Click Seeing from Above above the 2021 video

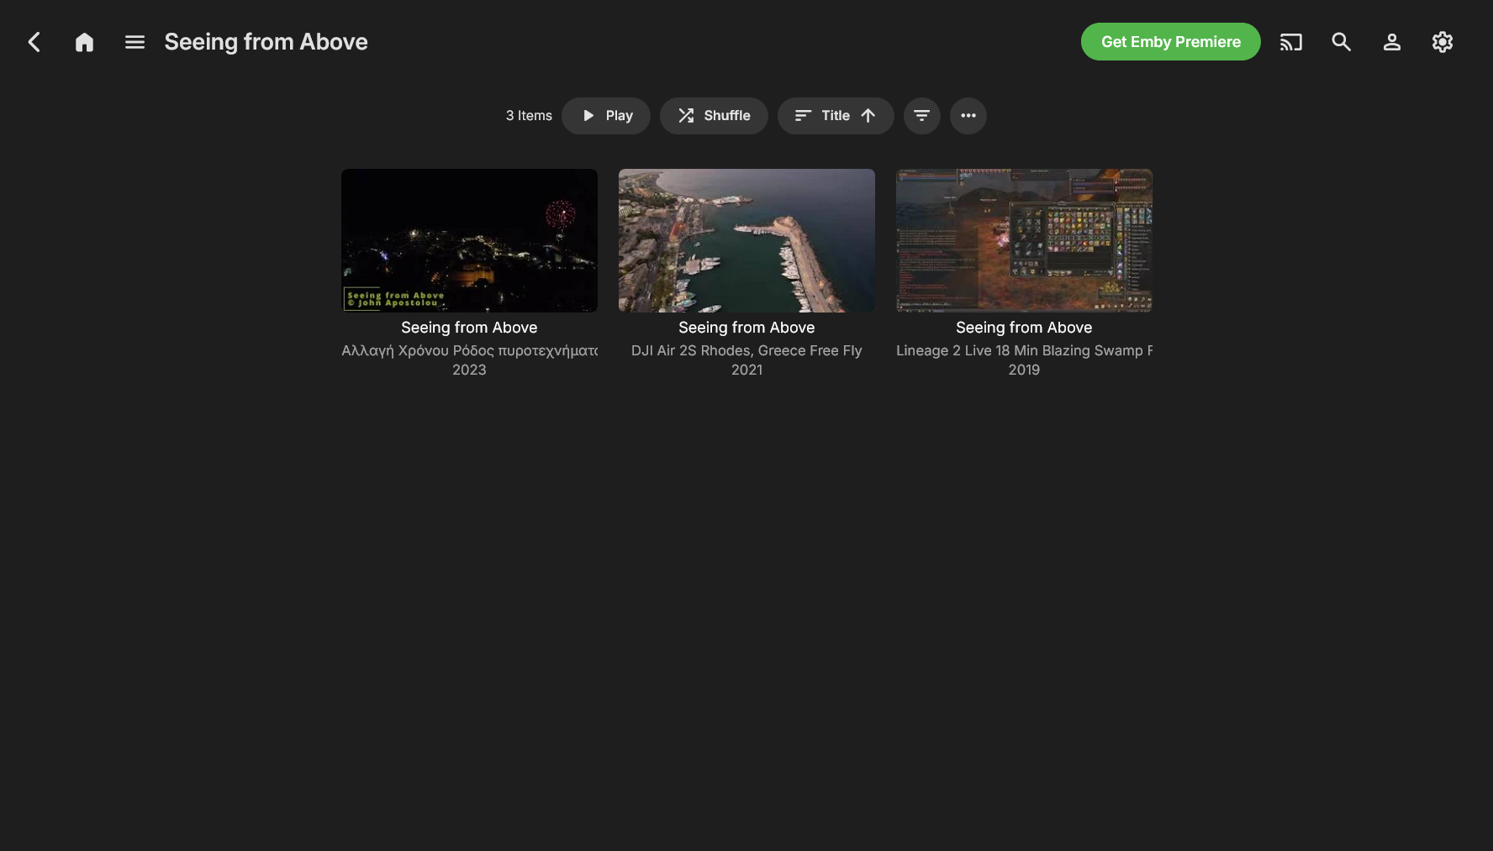[746, 328]
